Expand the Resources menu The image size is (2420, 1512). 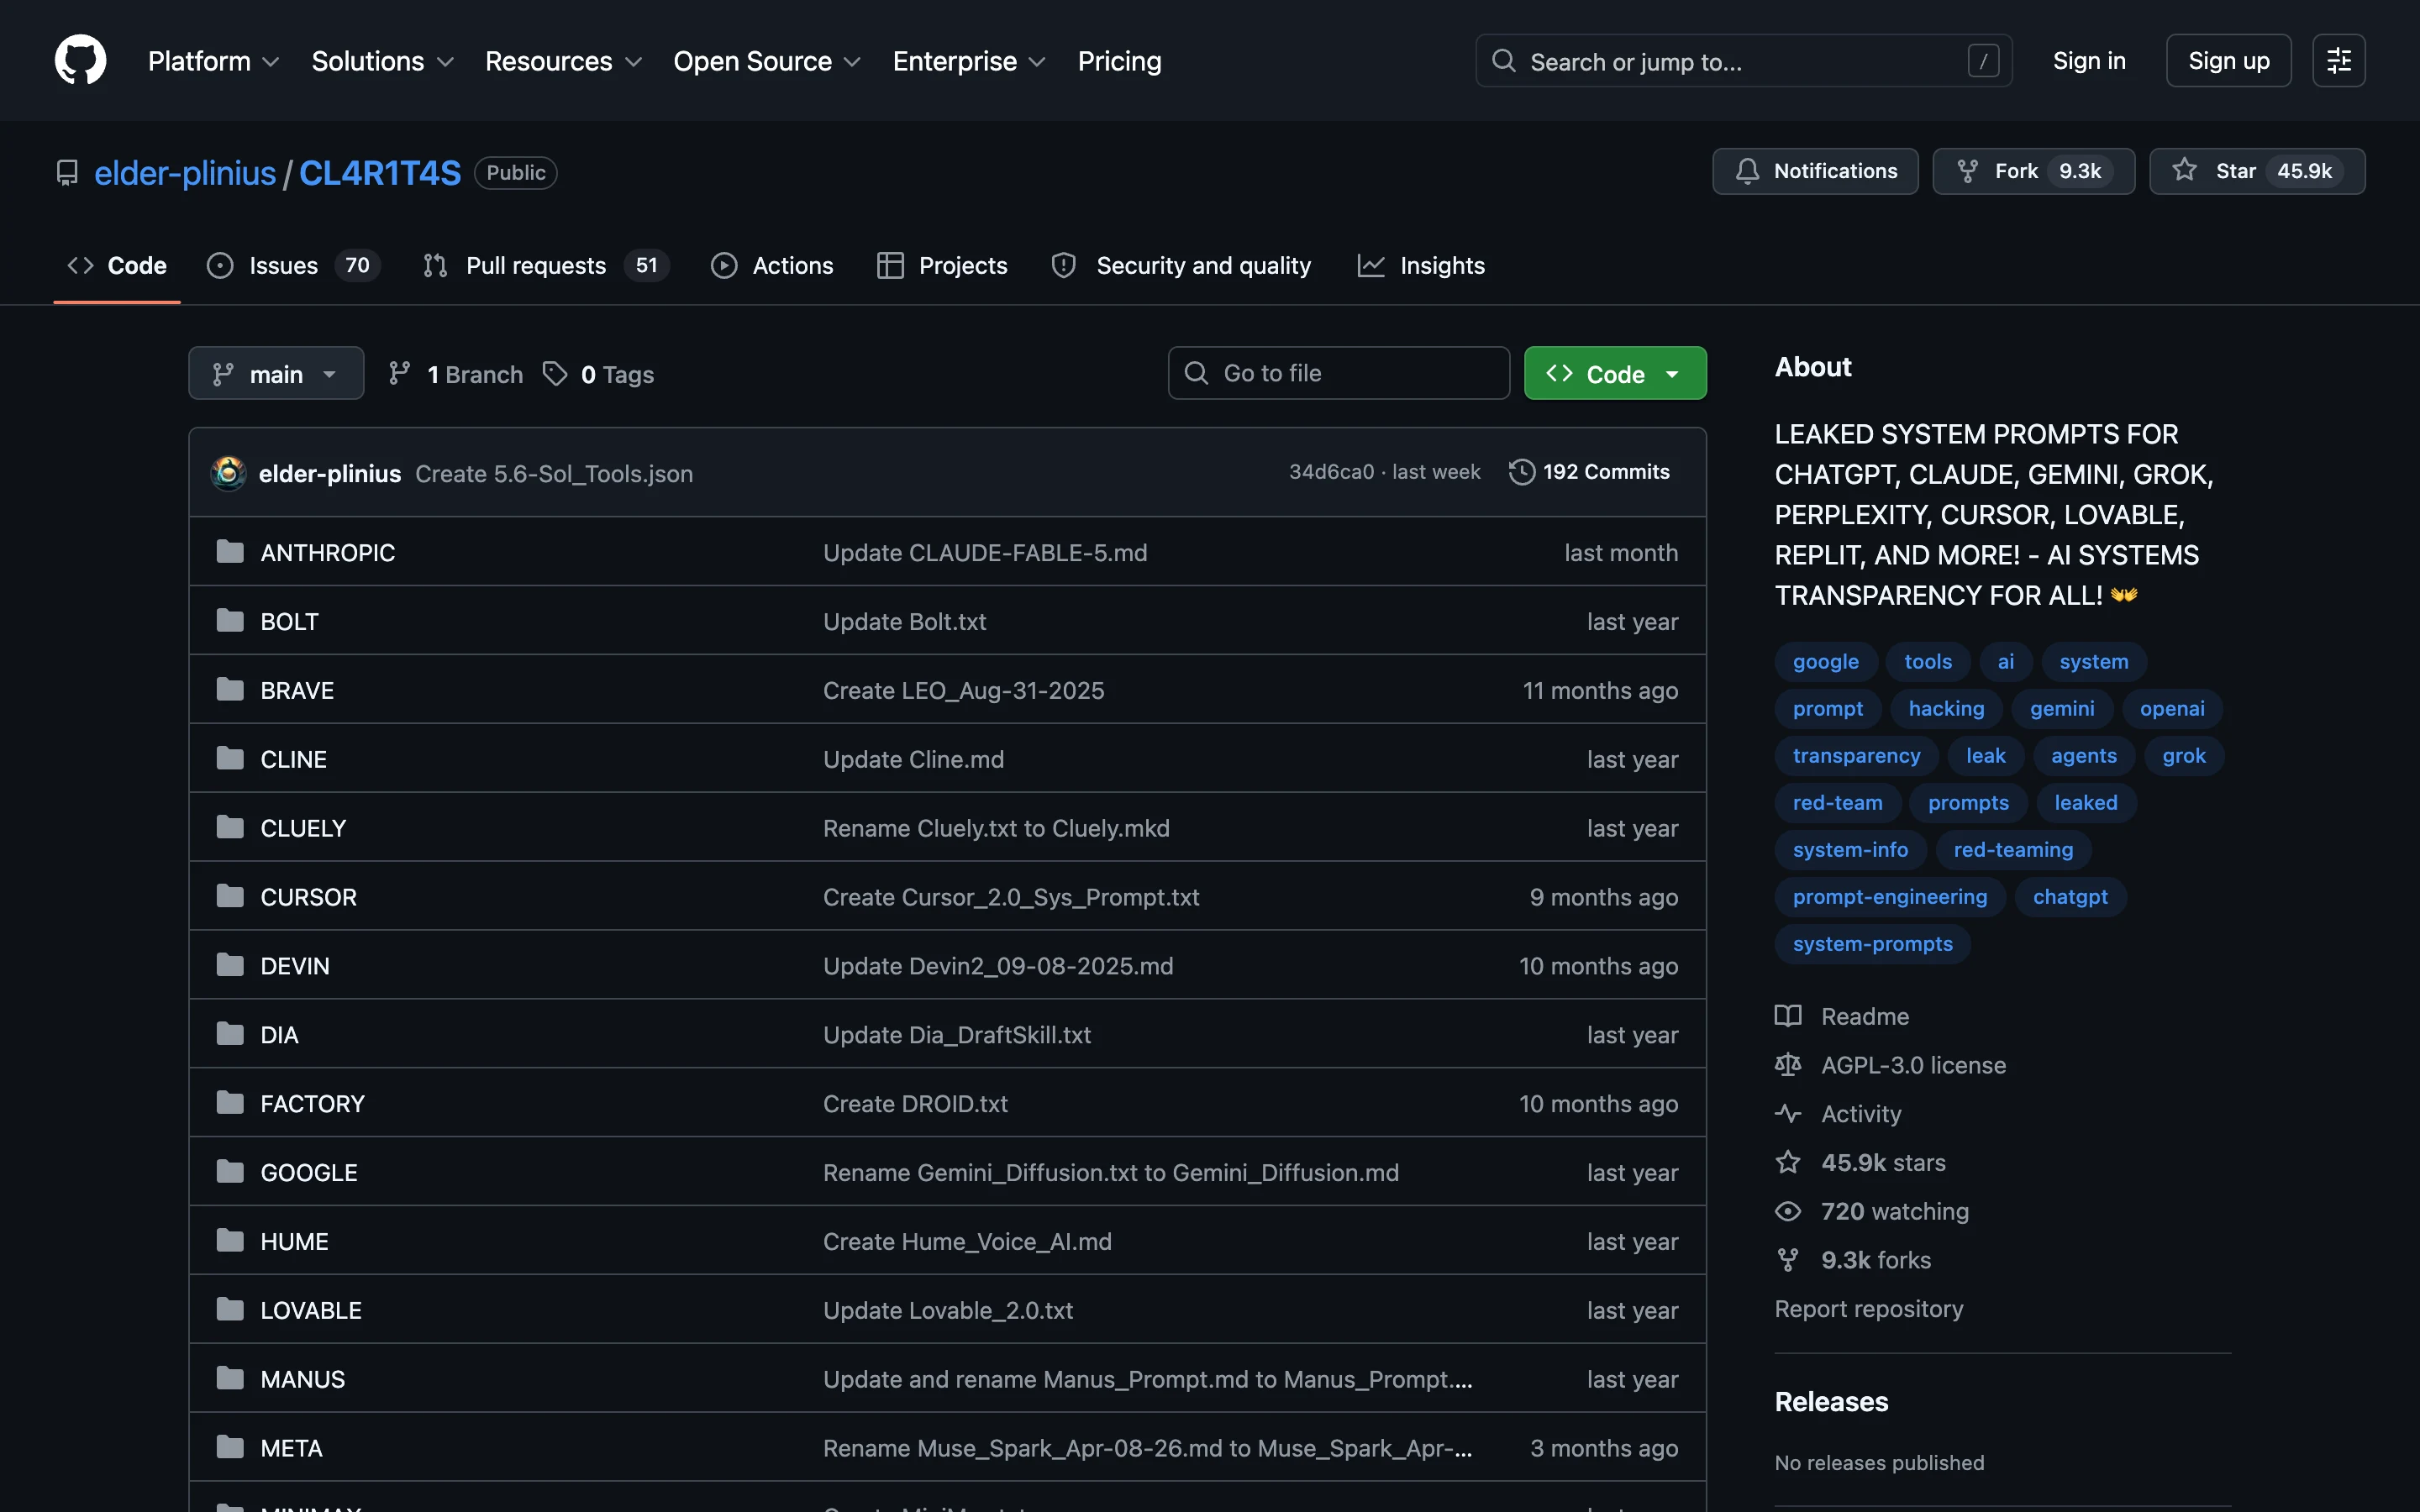tap(564, 61)
